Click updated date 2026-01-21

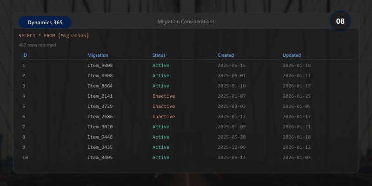[x=297, y=126]
